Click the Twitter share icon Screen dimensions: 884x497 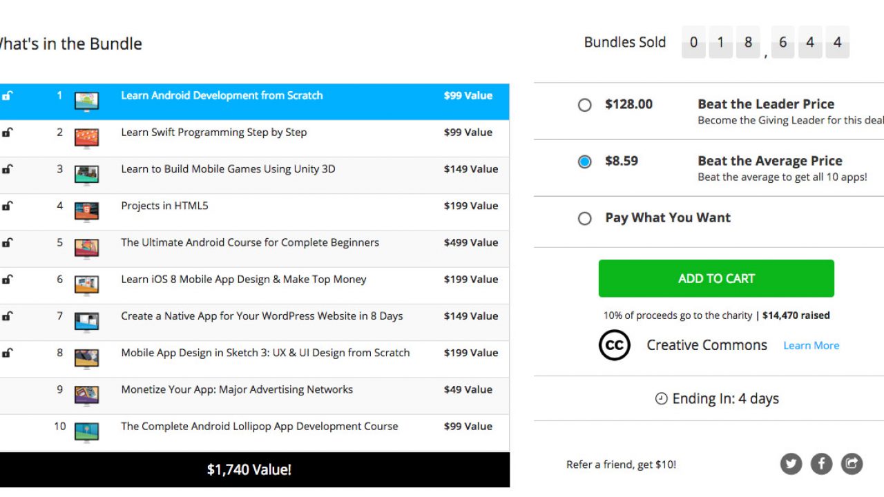coord(791,464)
